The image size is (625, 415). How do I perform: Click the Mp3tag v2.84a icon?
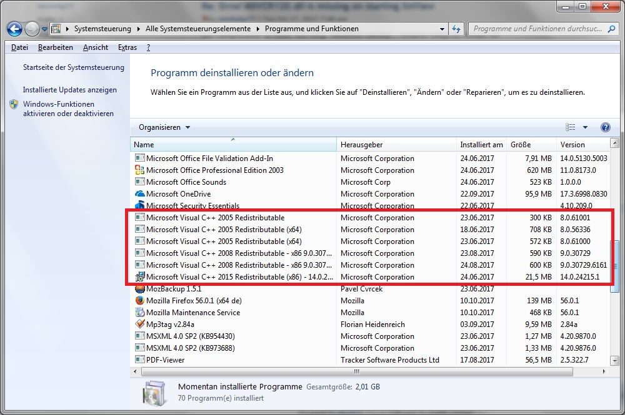(x=139, y=324)
